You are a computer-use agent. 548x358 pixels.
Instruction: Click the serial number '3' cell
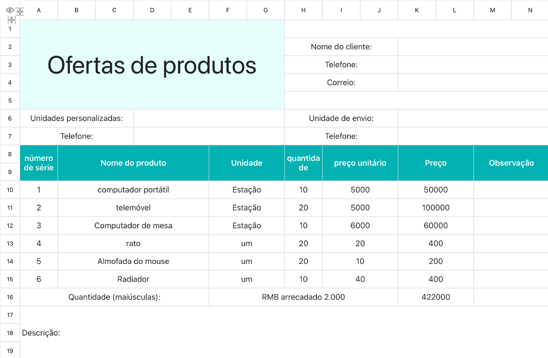pos(39,226)
